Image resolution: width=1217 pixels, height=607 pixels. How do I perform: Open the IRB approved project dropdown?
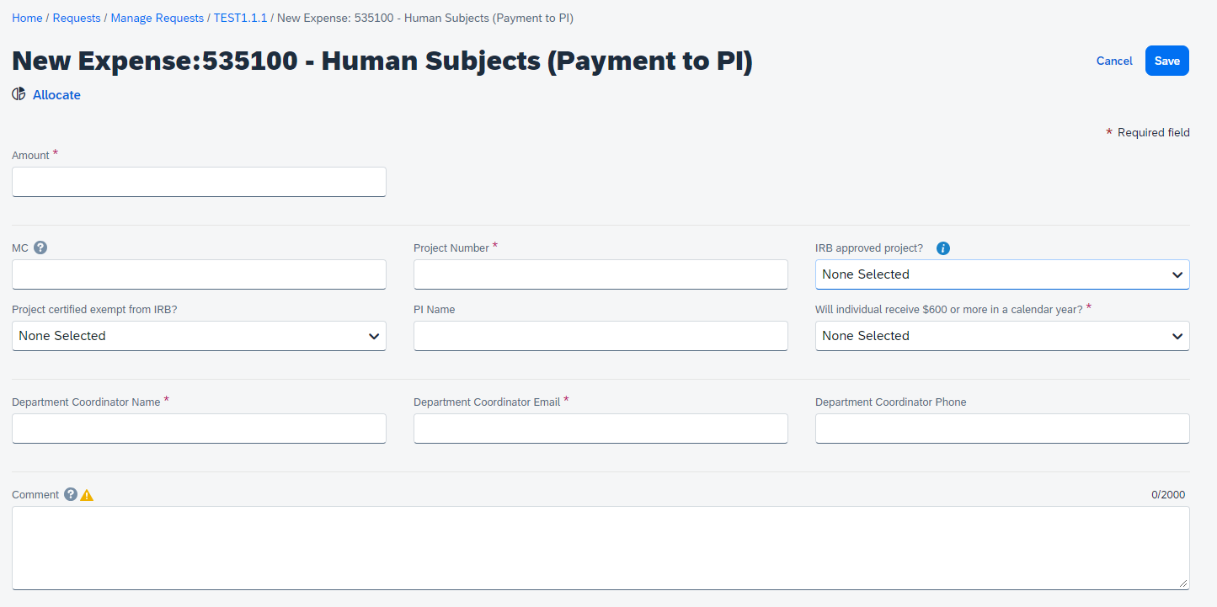[1001, 274]
